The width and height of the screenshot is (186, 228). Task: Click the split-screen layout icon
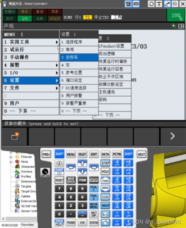[x=181, y=26]
